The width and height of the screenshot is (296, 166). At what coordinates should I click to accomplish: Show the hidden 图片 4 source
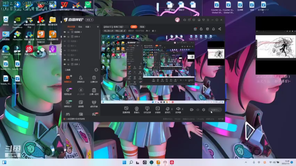click(65, 46)
